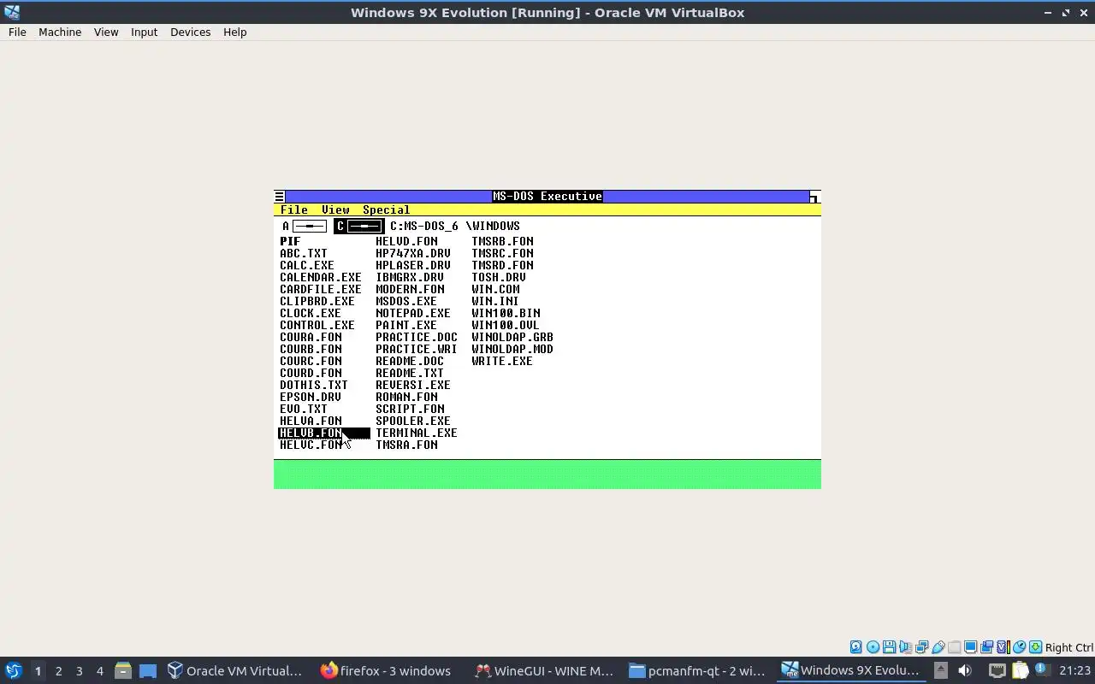This screenshot has height=684, width=1095.
Task: Click VirtualBox USB indicator
Action: (938, 647)
